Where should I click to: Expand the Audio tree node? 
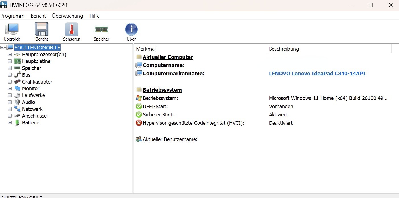(10, 102)
